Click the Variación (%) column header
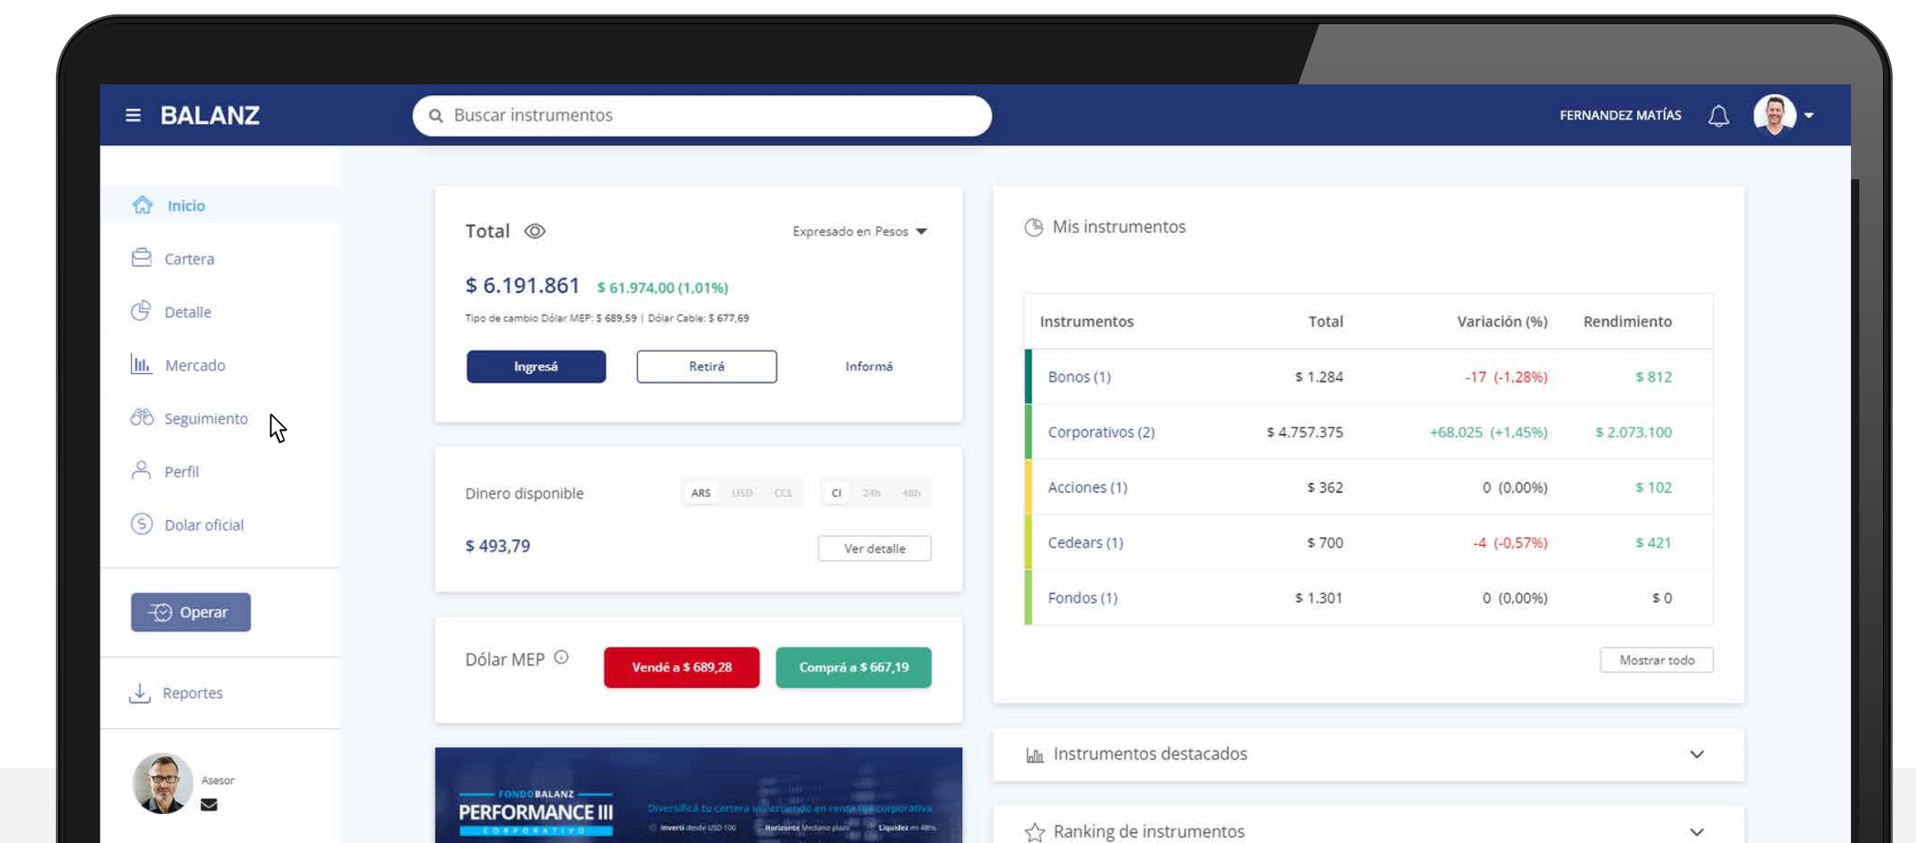This screenshot has height=843, width=1916. click(1502, 321)
